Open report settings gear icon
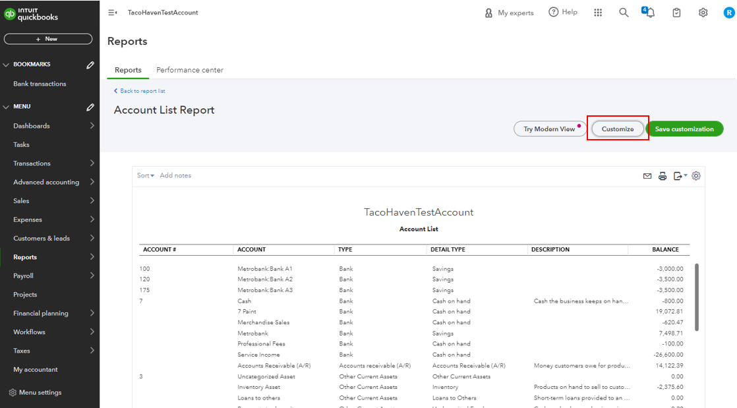This screenshot has width=737, height=408. tap(696, 176)
